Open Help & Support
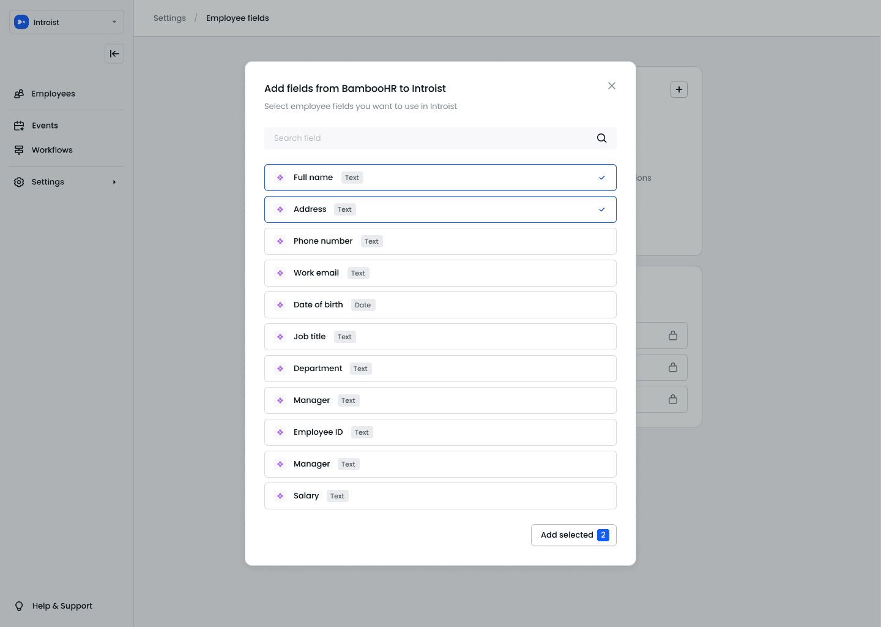881x627 pixels. tap(62, 606)
